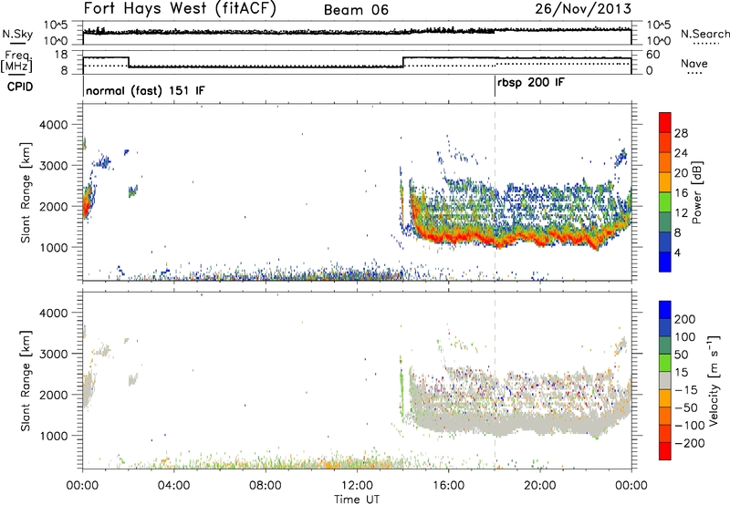Click the '18' label on frequency axis

(61, 55)
